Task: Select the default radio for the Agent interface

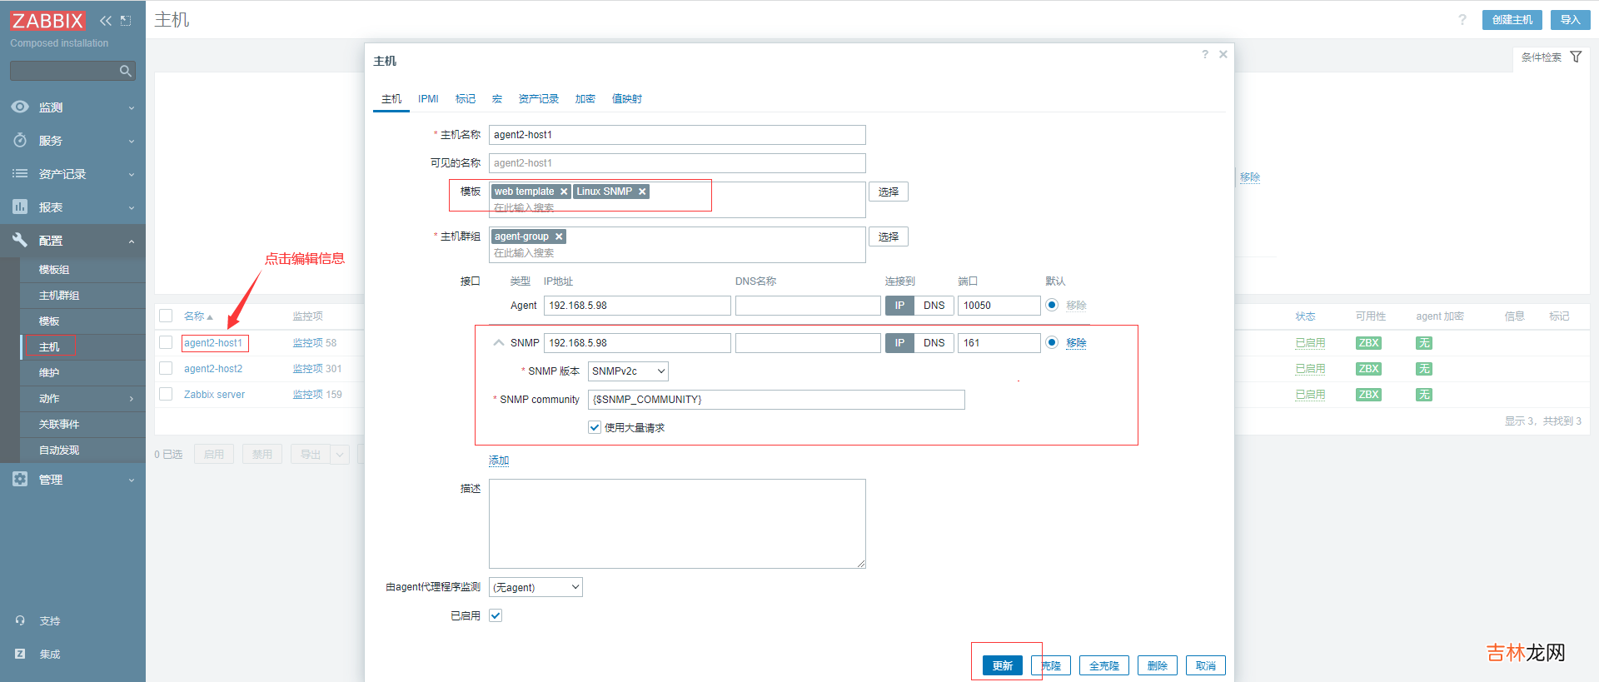Action: 1052,305
